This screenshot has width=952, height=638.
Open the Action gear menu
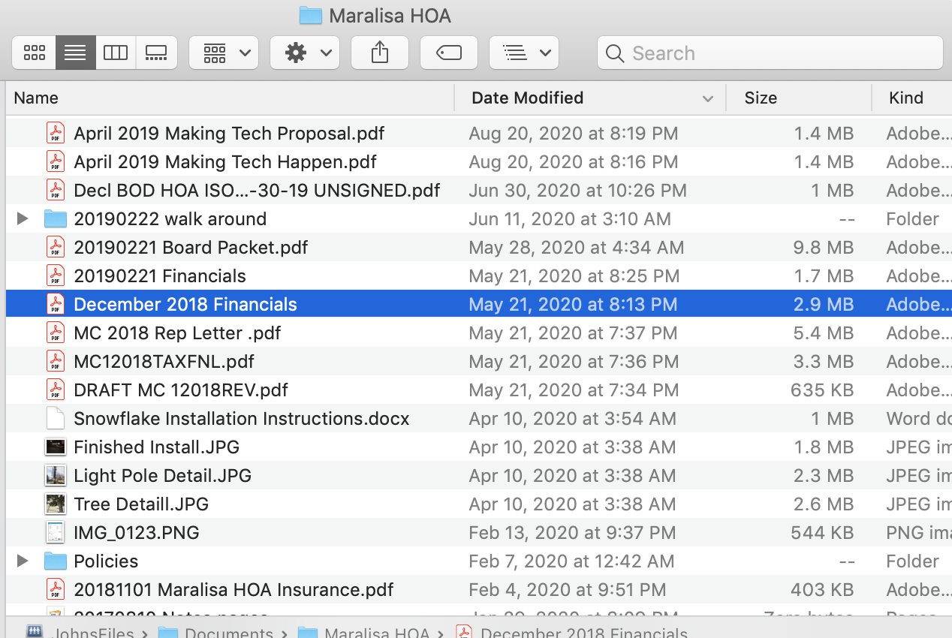point(304,53)
